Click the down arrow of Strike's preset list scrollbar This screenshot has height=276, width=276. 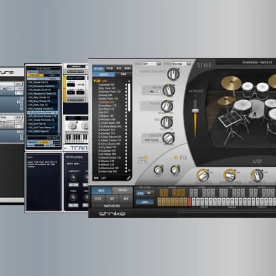point(129,170)
